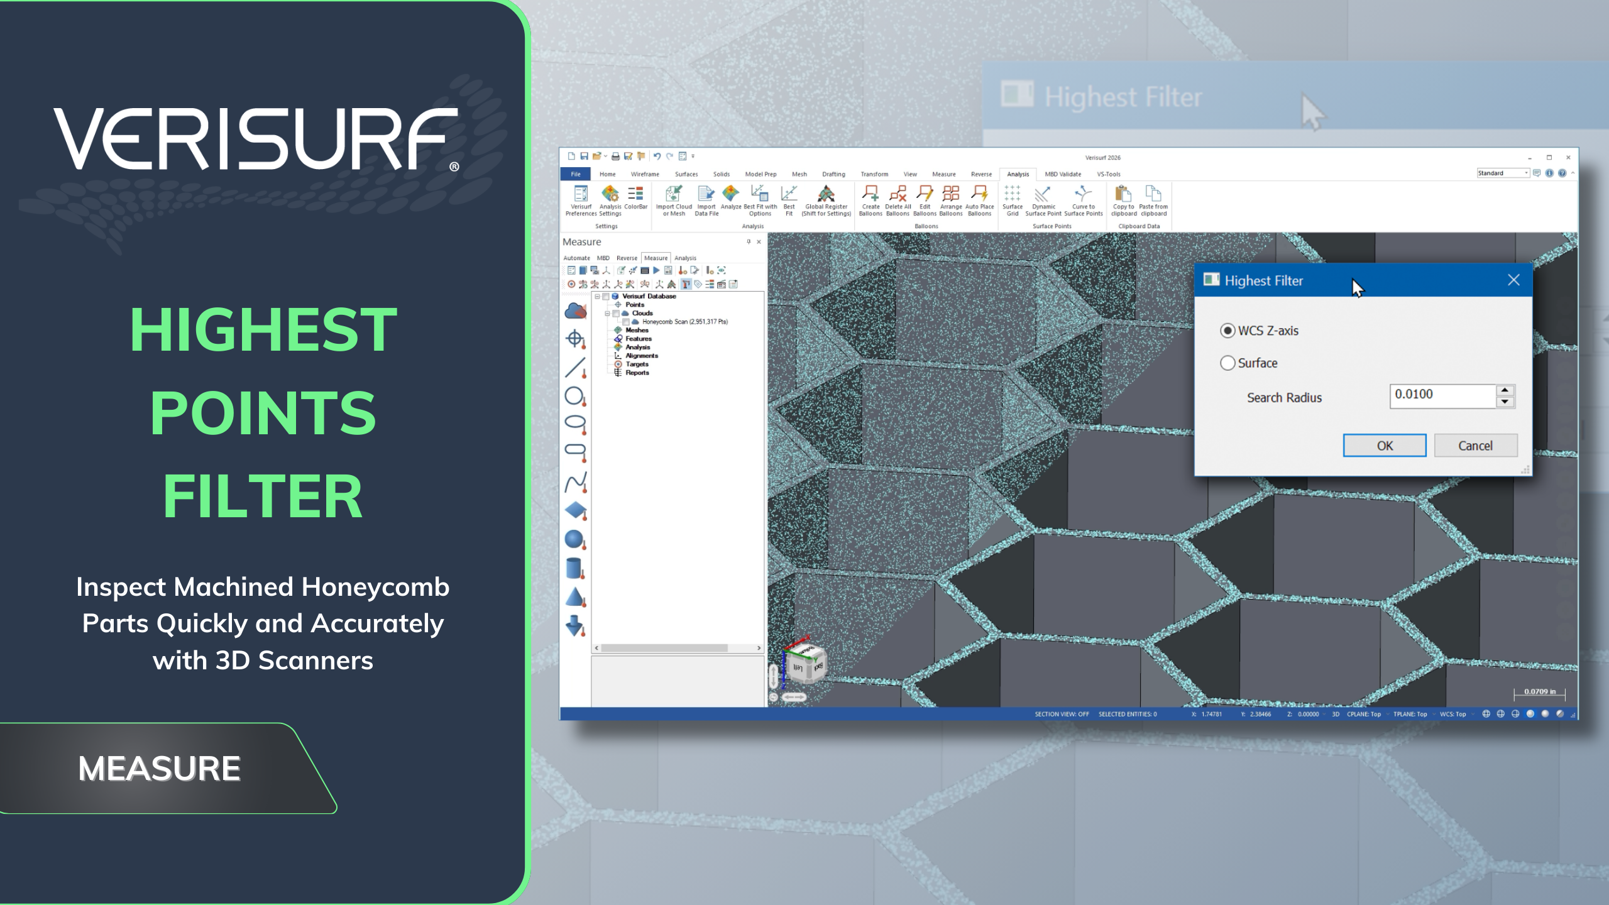This screenshot has width=1609, height=905.
Task: Switch to the Home ribbon tab
Action: [607, 174]
